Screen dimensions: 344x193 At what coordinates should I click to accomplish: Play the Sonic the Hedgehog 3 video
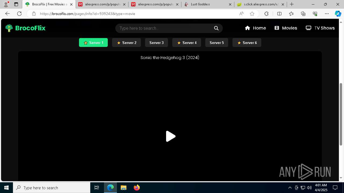point(170,136)
